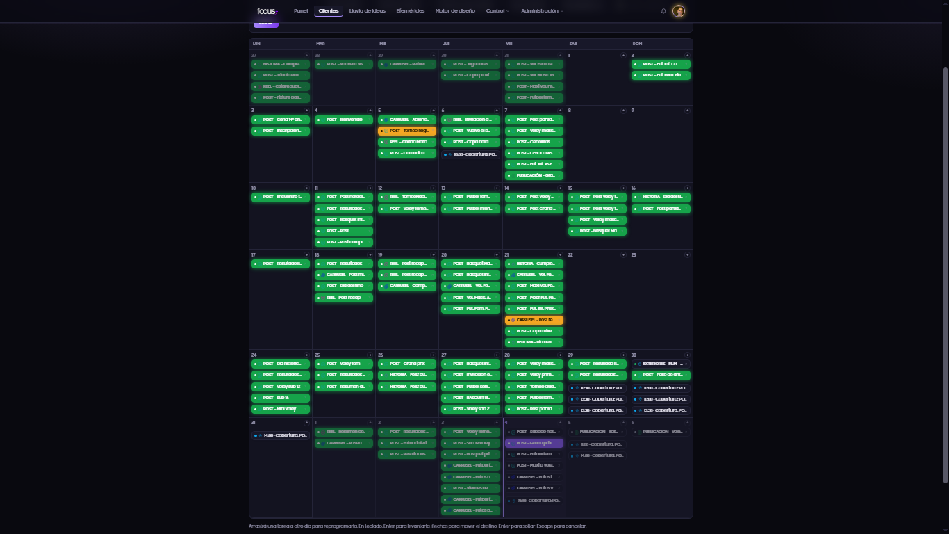949x534 pixels.
Task: Expand the Control dropdown menu
Action: pyautogui.click(x=497, y=11)
